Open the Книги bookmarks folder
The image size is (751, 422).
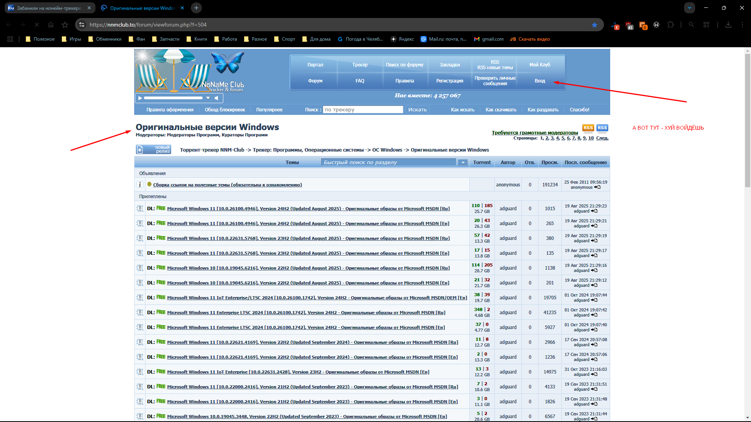coord(197,39)
